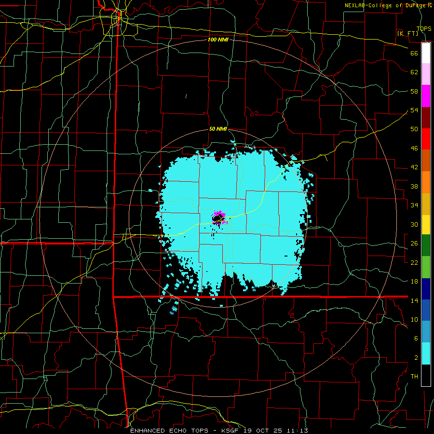Pick the bright red legend segment
The image size is (434, 434).
click(x=426, y=139)
